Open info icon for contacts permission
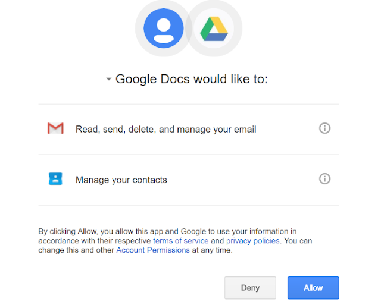The height and width of the screenshot is (305, 381). click(x=324, y=179)
